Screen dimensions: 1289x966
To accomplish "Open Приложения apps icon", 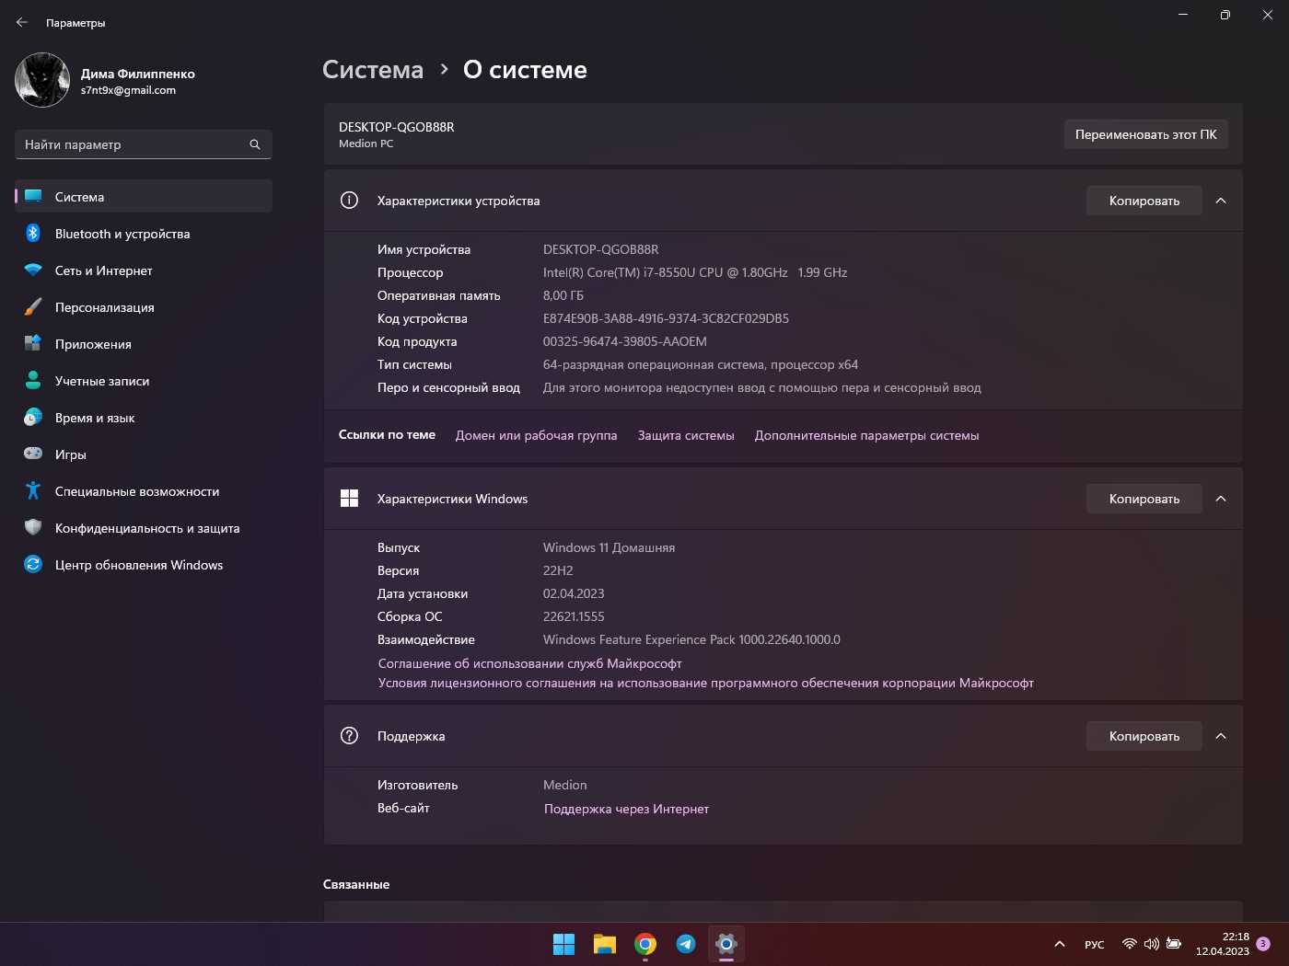I will click(33, 343).
